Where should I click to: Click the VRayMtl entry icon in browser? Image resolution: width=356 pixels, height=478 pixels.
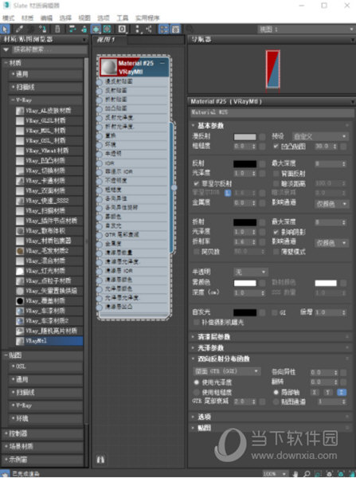20,340
